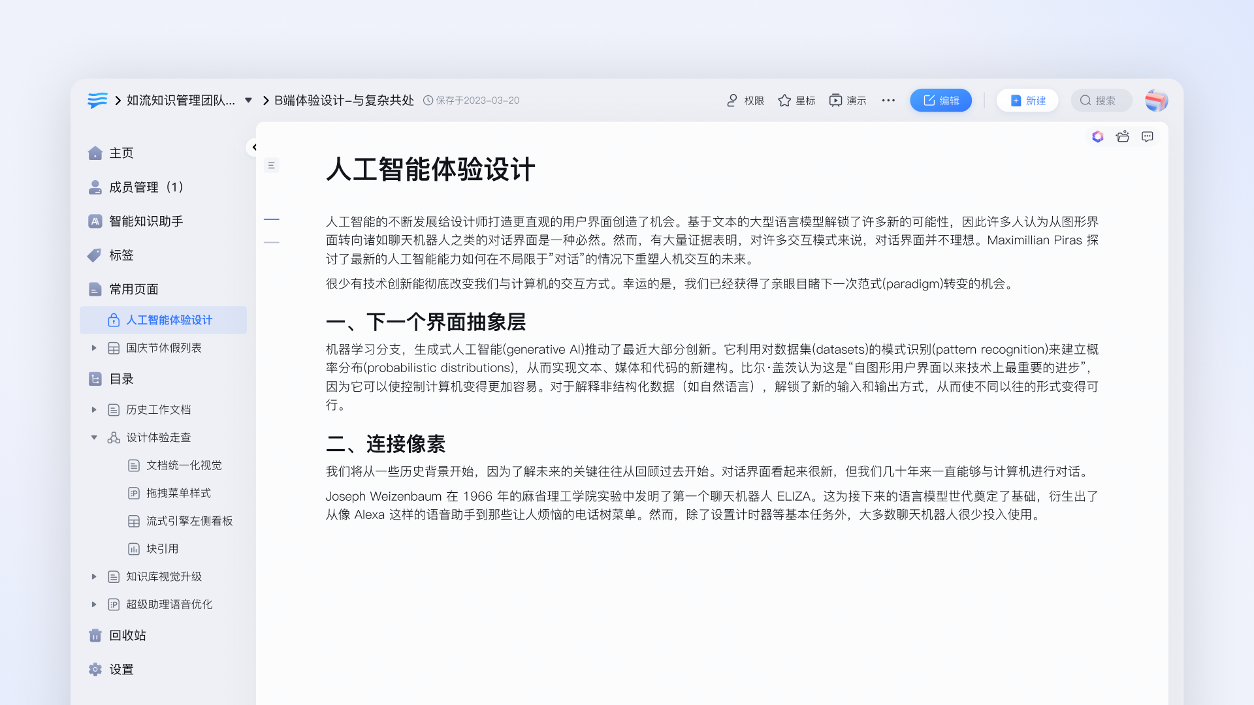
Task: Toggle the document outline icon
Action: pos(271,165)
